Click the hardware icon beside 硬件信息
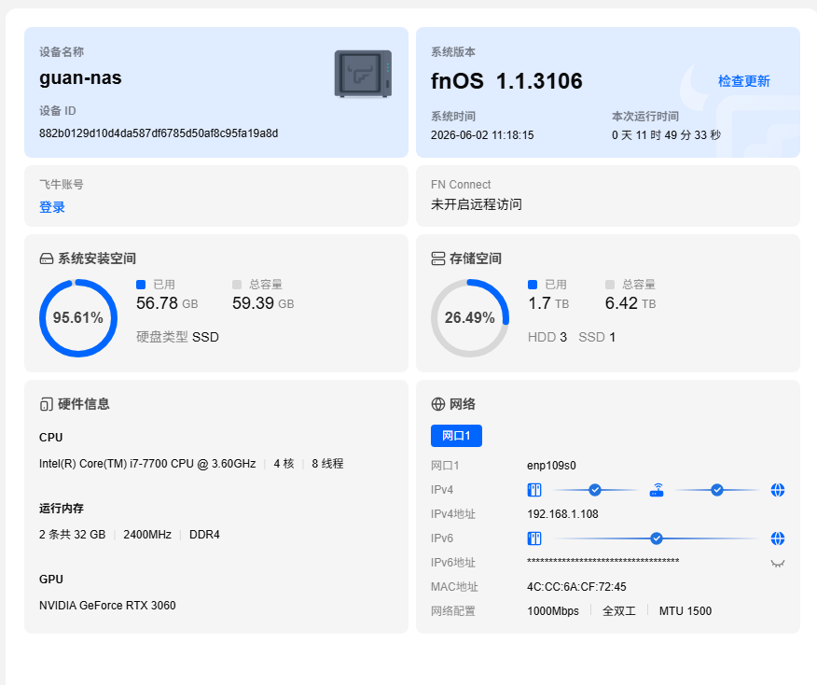This screenshot has width=817, height=685. pos(47,404)
